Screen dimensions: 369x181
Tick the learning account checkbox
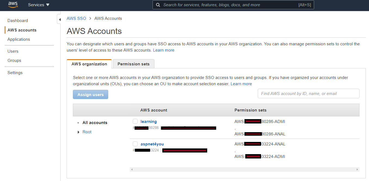(x=135, y=121)
